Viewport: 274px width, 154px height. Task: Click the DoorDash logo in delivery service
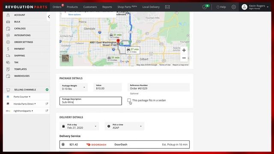coord(96,145)
